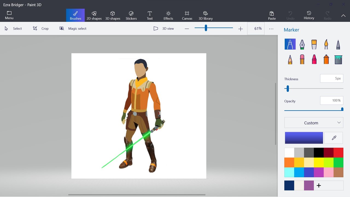Select the Marker brush tool

pos(290,44)
